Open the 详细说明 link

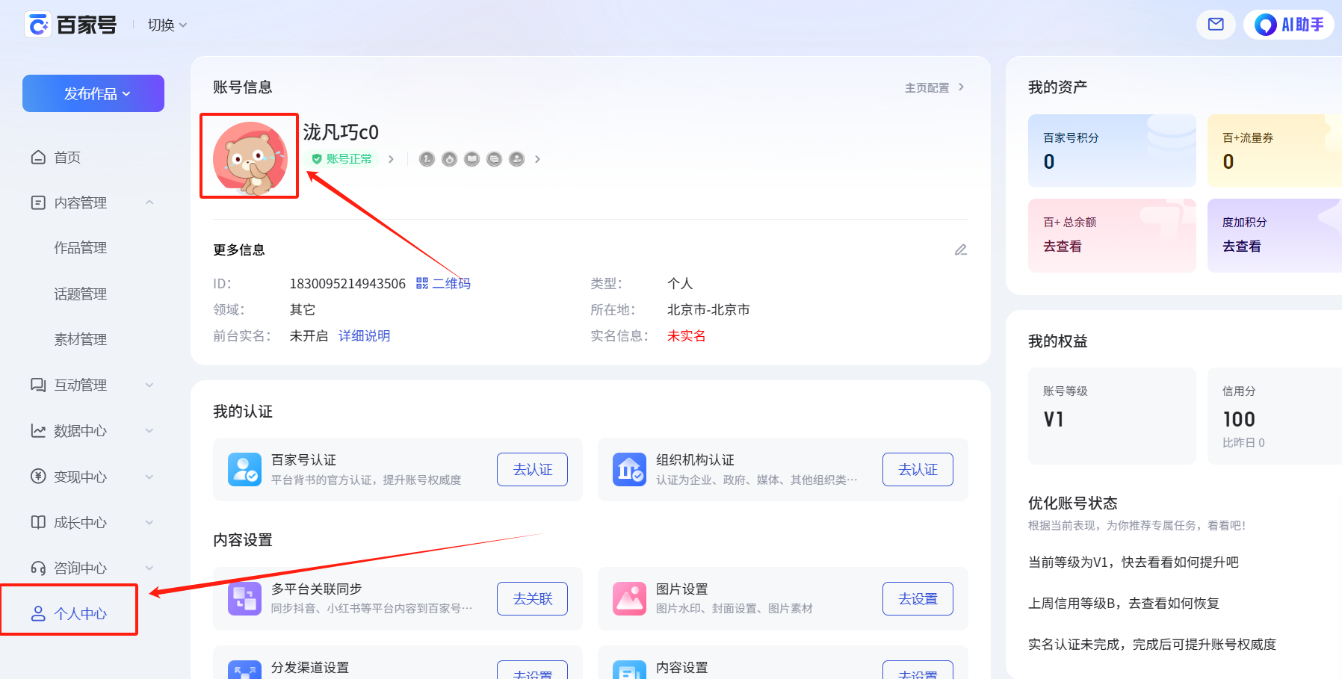(364, 335)
